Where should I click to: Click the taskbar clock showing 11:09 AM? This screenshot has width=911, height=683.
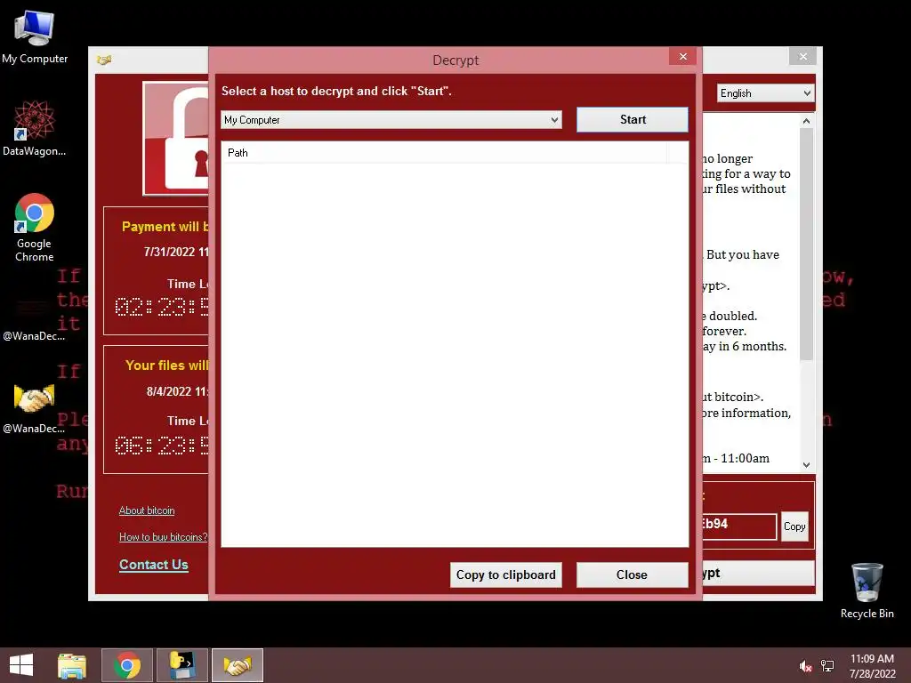point(872,665)
